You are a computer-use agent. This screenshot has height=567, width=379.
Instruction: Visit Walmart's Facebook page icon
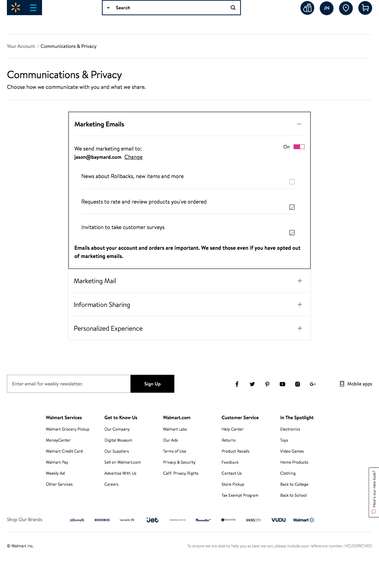[237, 384]
